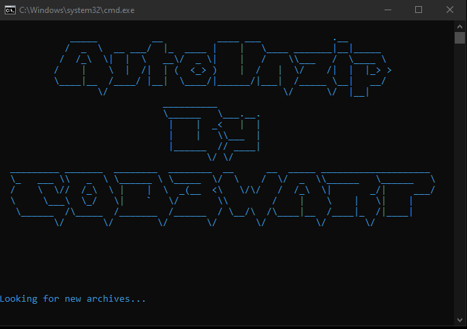Click the scrollbar down arrow

[x=460, y=320]
